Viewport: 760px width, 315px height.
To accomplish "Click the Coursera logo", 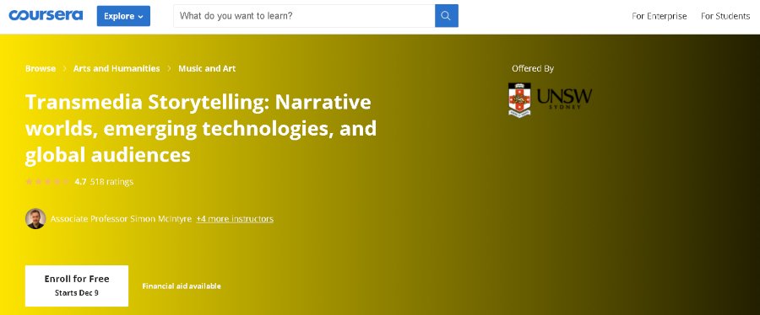I will (46, 15).
